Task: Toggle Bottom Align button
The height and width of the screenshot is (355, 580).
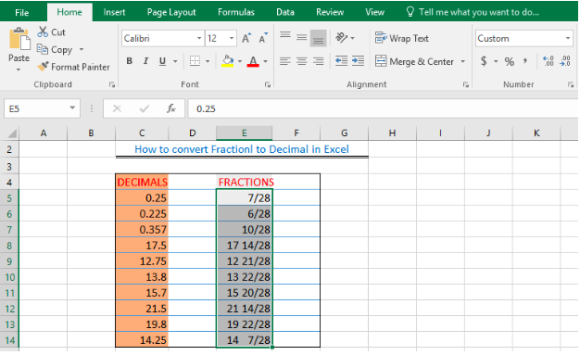Action: tap(318, 38)
